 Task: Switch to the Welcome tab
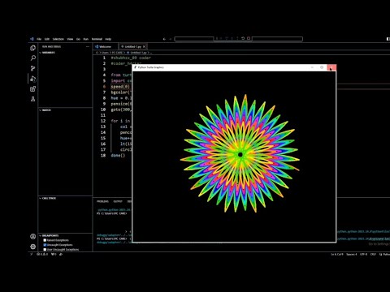tap(105, 46)
